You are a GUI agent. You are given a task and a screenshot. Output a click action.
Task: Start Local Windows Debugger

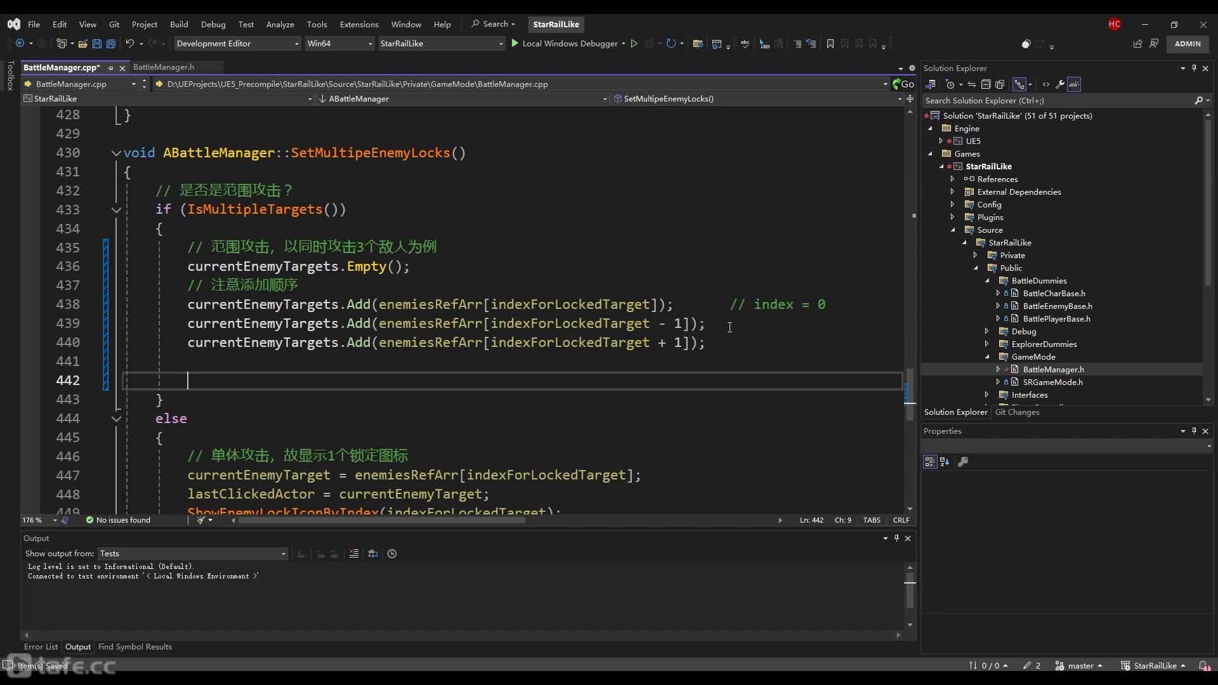tap(564, 44)
